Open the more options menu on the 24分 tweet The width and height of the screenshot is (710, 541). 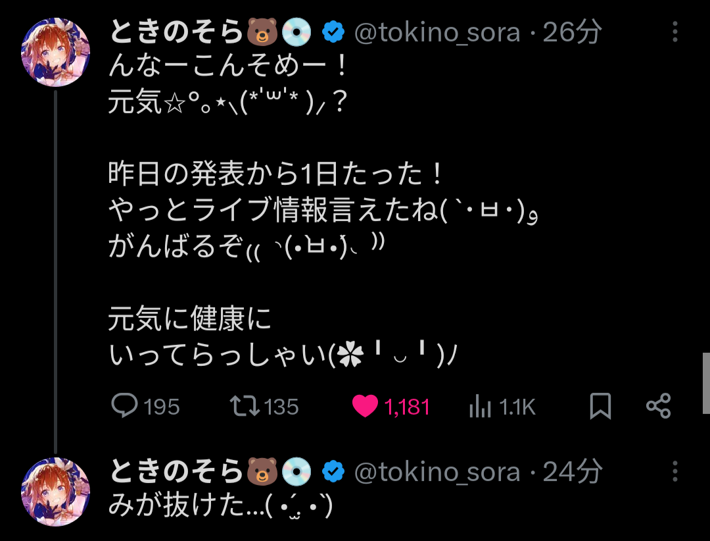coord(675,471)
